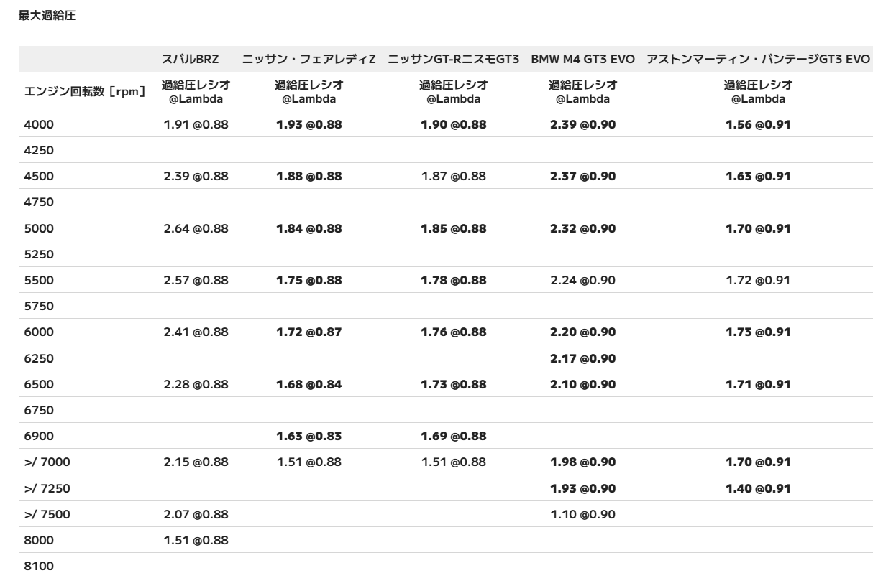Click the 2.39 @0.90 BMW cell

click(582, 124)
